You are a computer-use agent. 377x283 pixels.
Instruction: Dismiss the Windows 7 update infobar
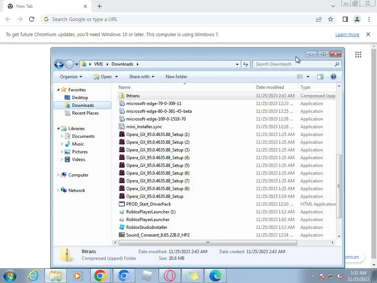(x=368, y=34)
